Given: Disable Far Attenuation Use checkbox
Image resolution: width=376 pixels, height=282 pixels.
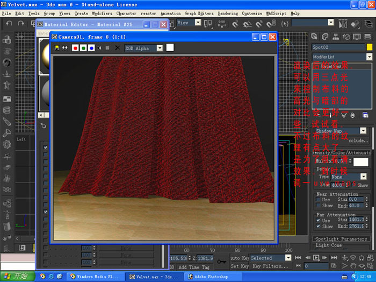Looking at the screenshot, I should tap(318, 220).
